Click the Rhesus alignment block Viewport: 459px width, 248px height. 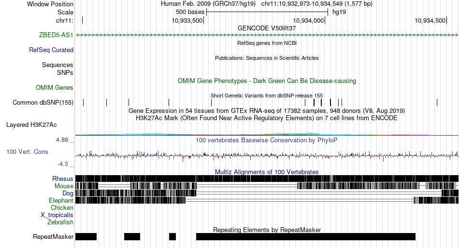pyautogui.click(x=267, y=179)
